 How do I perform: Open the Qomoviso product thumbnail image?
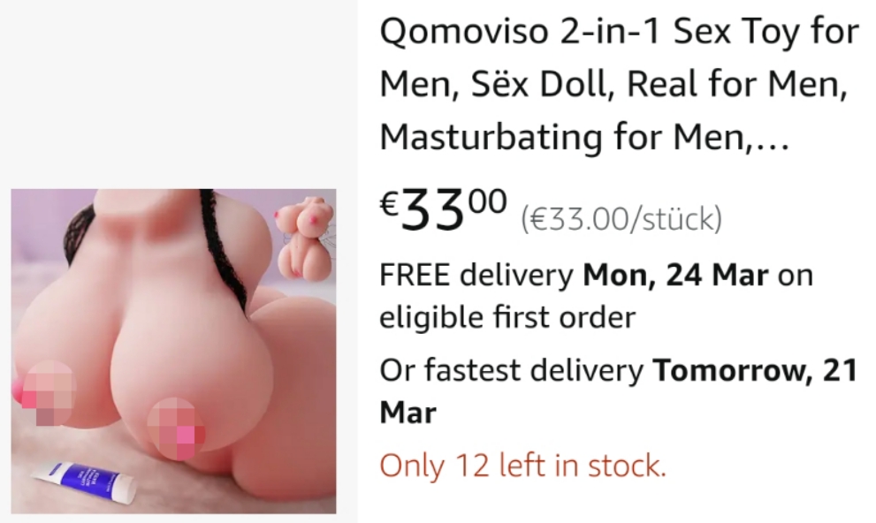(174, 351)
